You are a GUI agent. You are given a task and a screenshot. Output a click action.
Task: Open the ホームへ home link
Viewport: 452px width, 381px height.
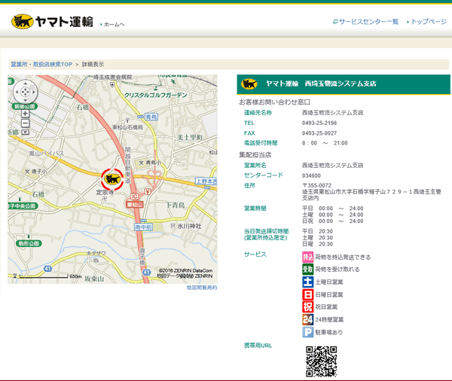point(113,25)
